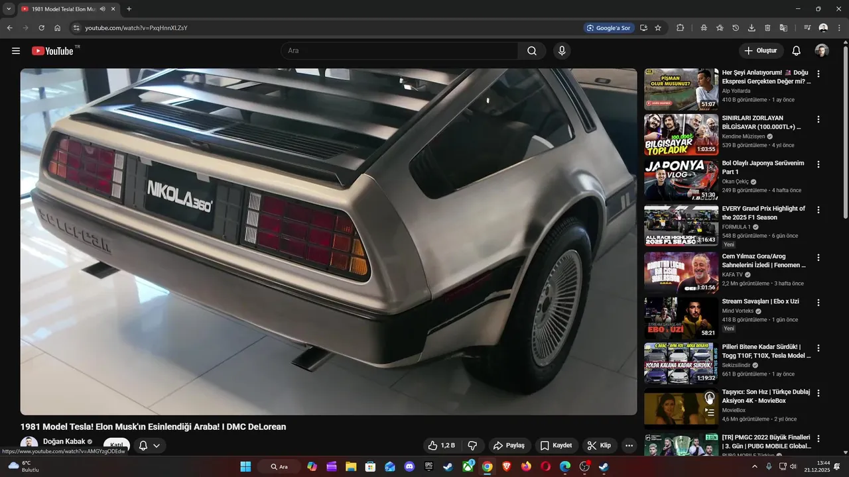Screen dimensions: 849x477
Task: Click the FORMULA 1 channel name
Action: (x=736, y=227)
